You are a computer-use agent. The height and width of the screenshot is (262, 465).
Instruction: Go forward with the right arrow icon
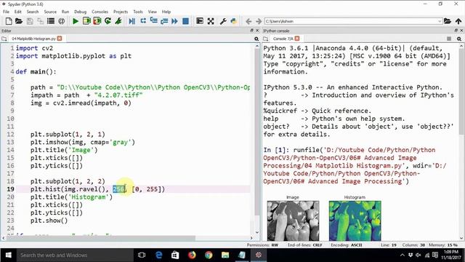pyautogui.click(x=259, y=21)
